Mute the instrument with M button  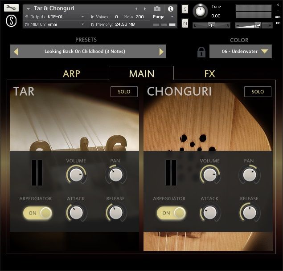185,23
